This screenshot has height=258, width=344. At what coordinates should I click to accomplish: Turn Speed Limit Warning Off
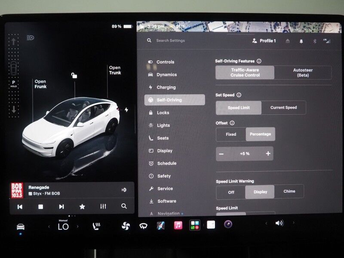[231, 192]
